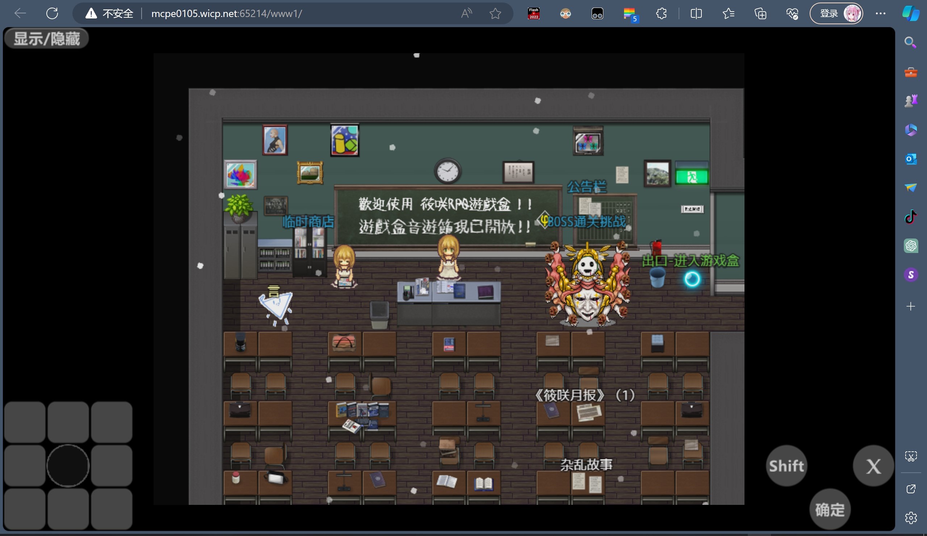Click the seated blonde girl reading
This screenshot has width=927, height=536.
coord(344,266)
